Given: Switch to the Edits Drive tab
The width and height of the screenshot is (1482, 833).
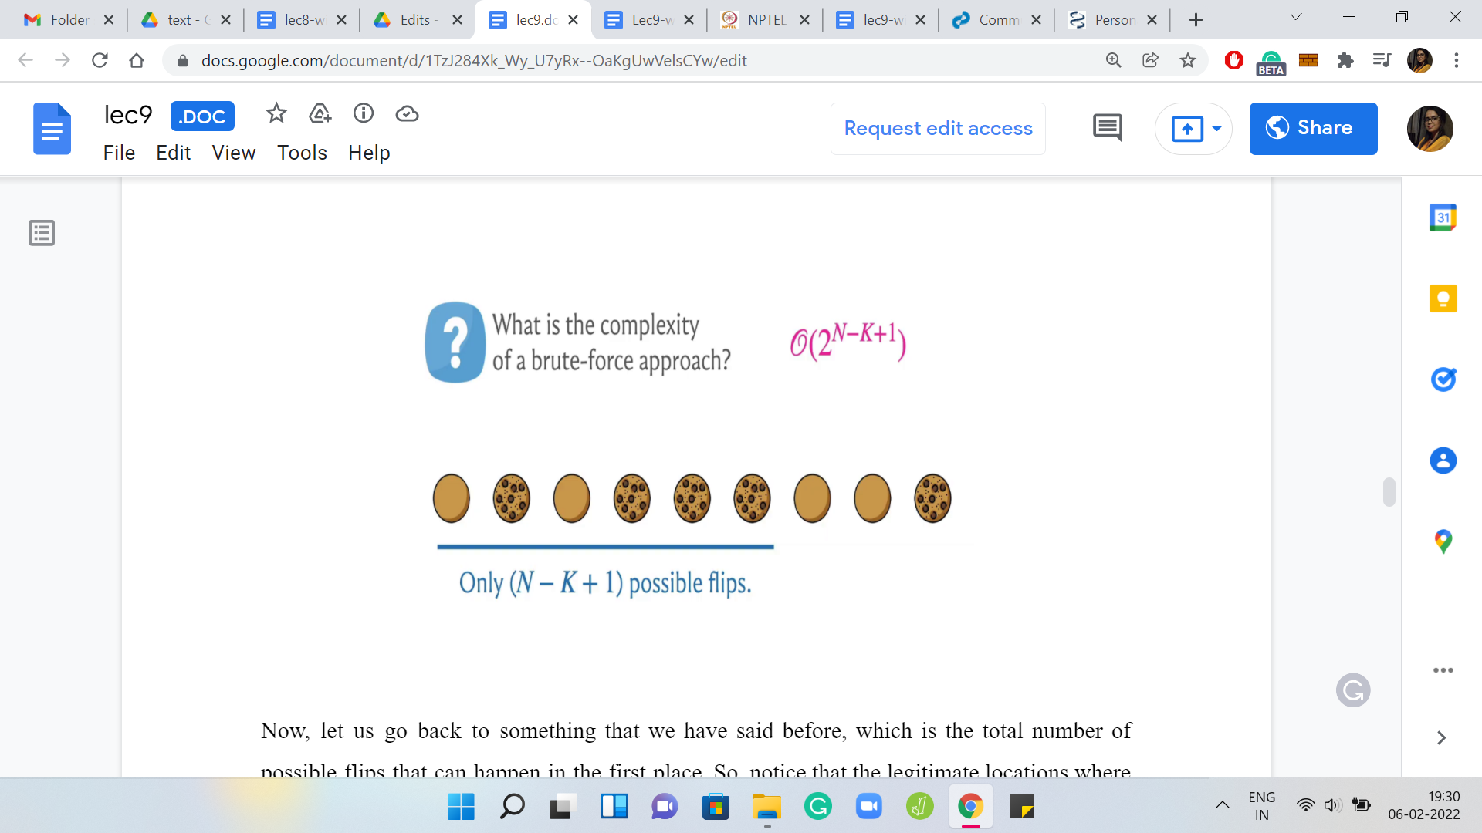Looking at the screenshot, I should click(417, 20).
